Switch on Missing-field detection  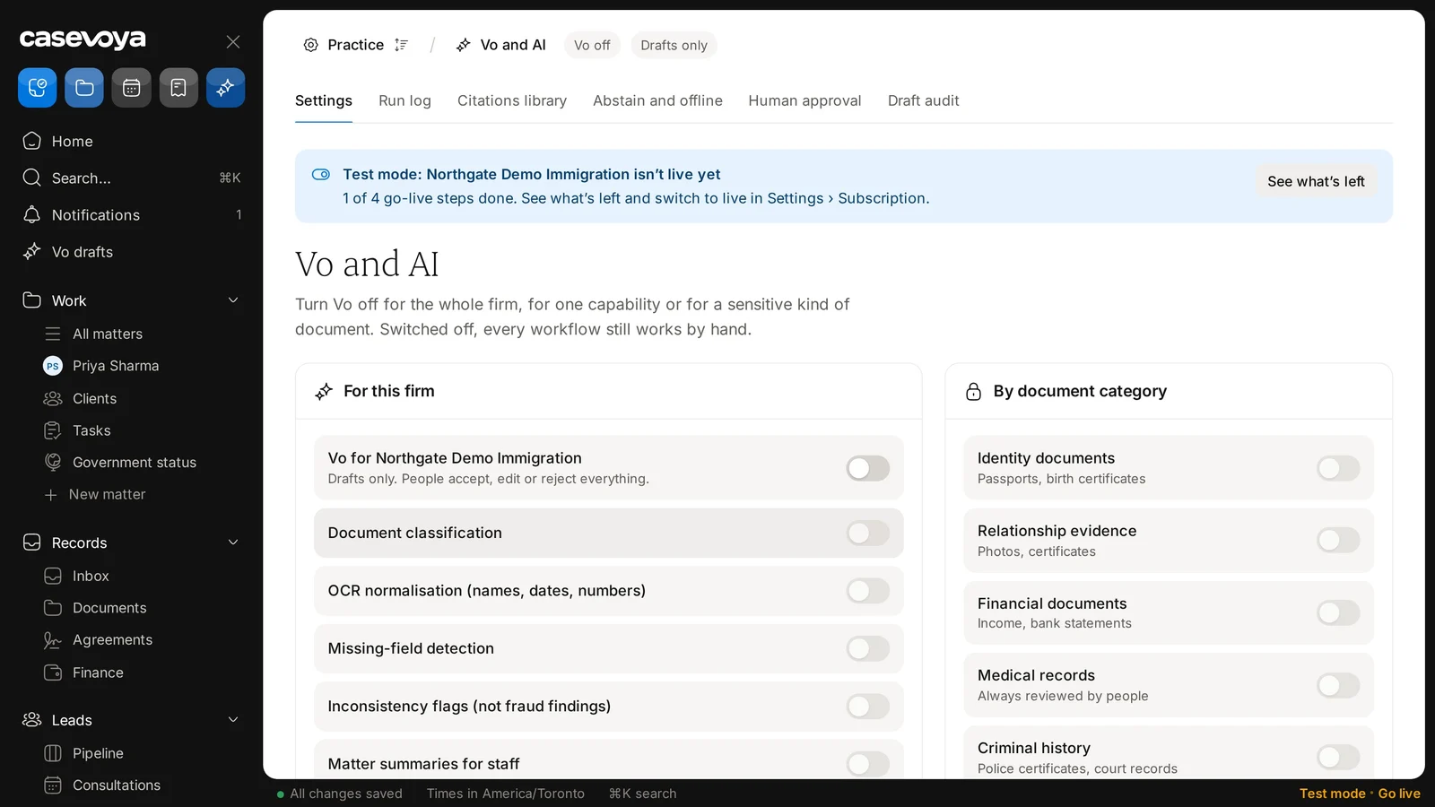click(x=868, y=648)
